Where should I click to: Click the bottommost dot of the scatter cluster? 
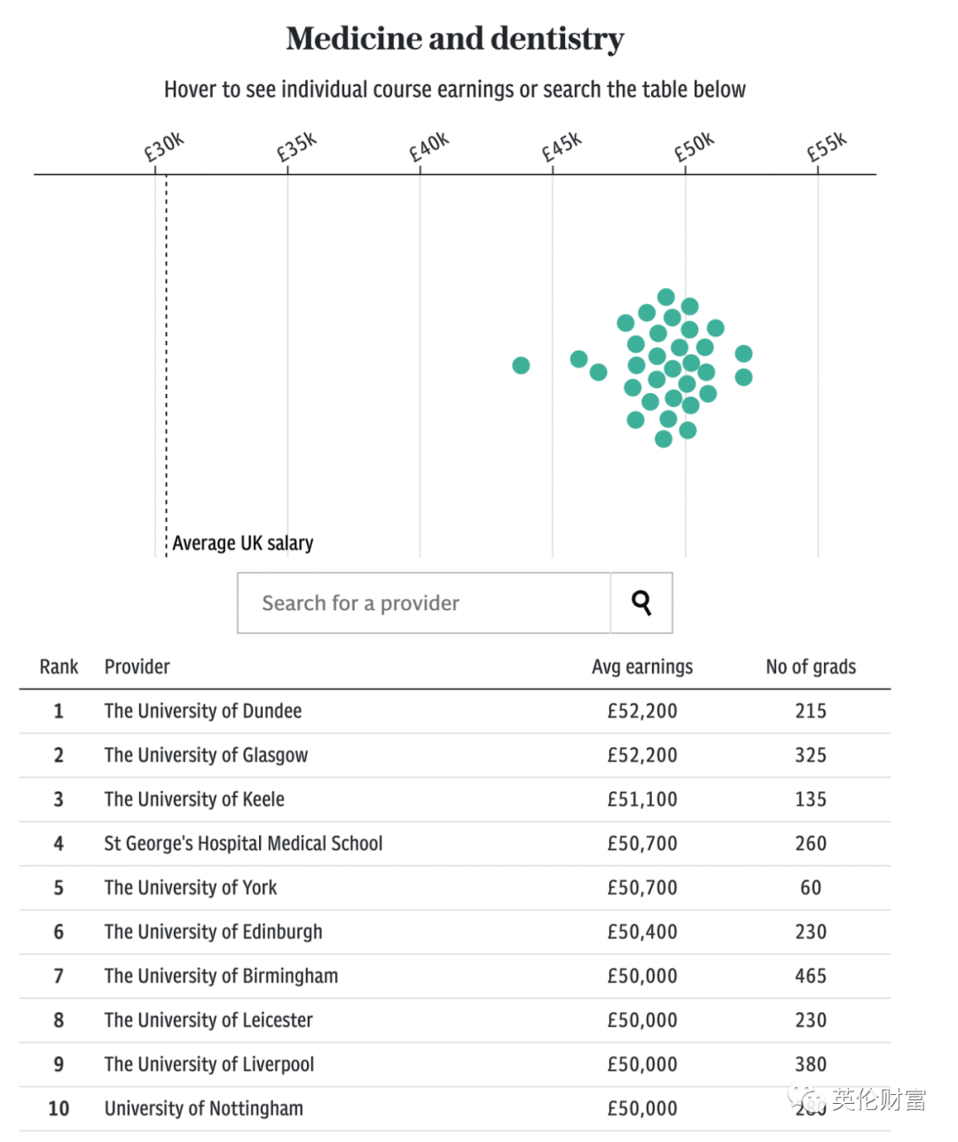click(x=662, y=437)
